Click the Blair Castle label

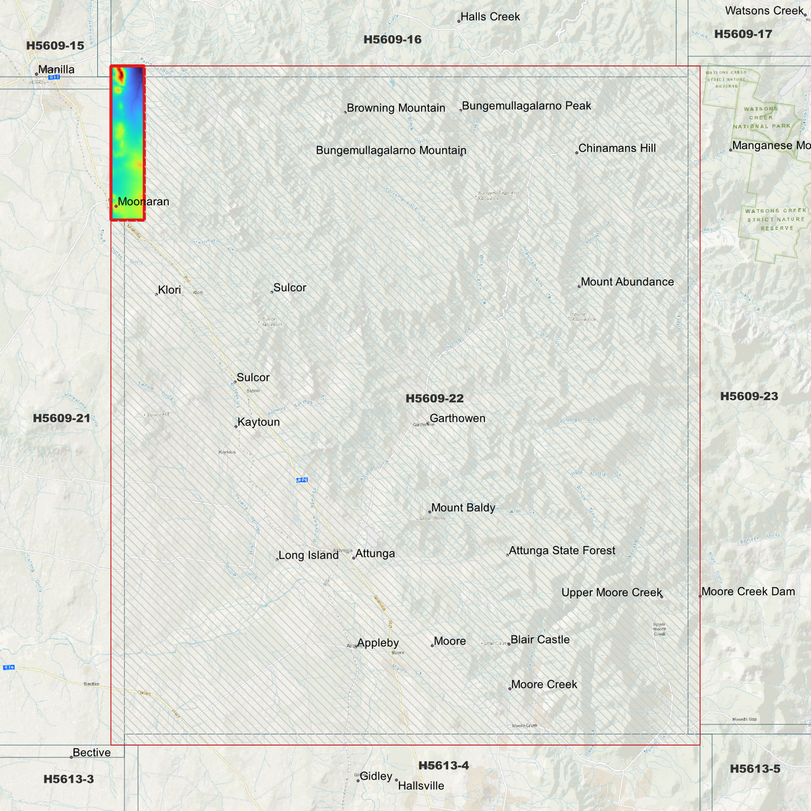click(x=540, y=640)
